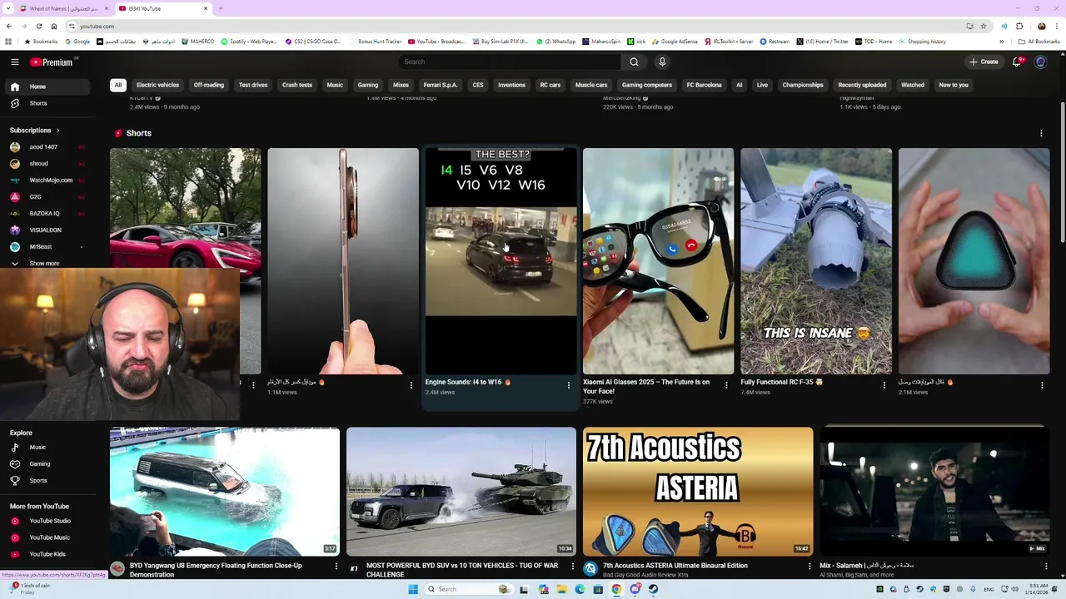Open BYD tug of war tank thumbnail

(461, 492)
